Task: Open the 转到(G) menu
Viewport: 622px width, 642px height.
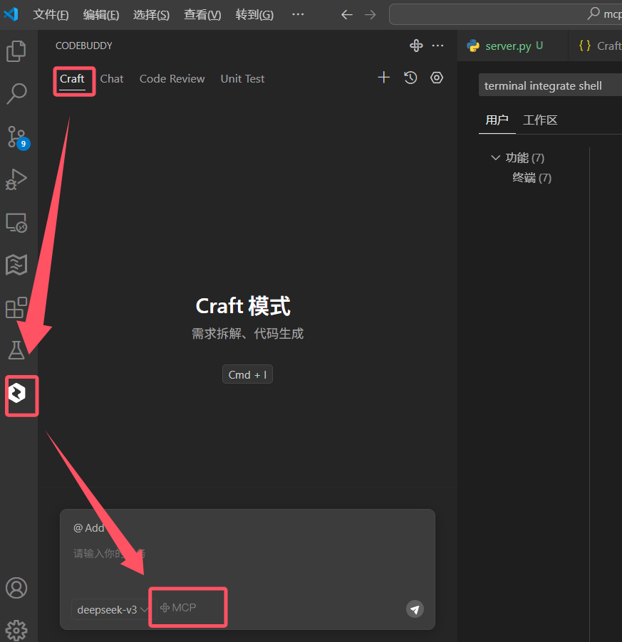Action: [254, 15]
